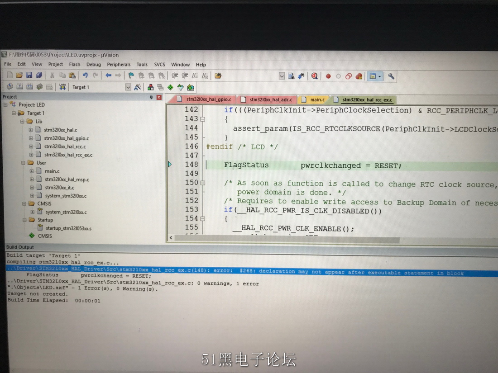The width and height of the screenshot is (498, 373).
Task: Navigate forwards with right arrow icon
Action: pos(118,76)
